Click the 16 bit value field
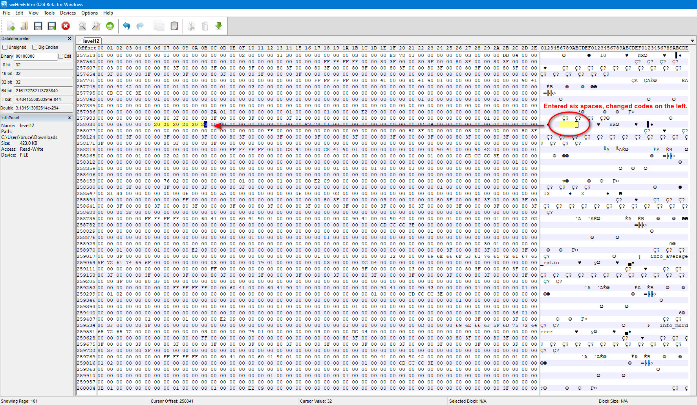Screen dimensions: 697x405 (x=43, y=74)
